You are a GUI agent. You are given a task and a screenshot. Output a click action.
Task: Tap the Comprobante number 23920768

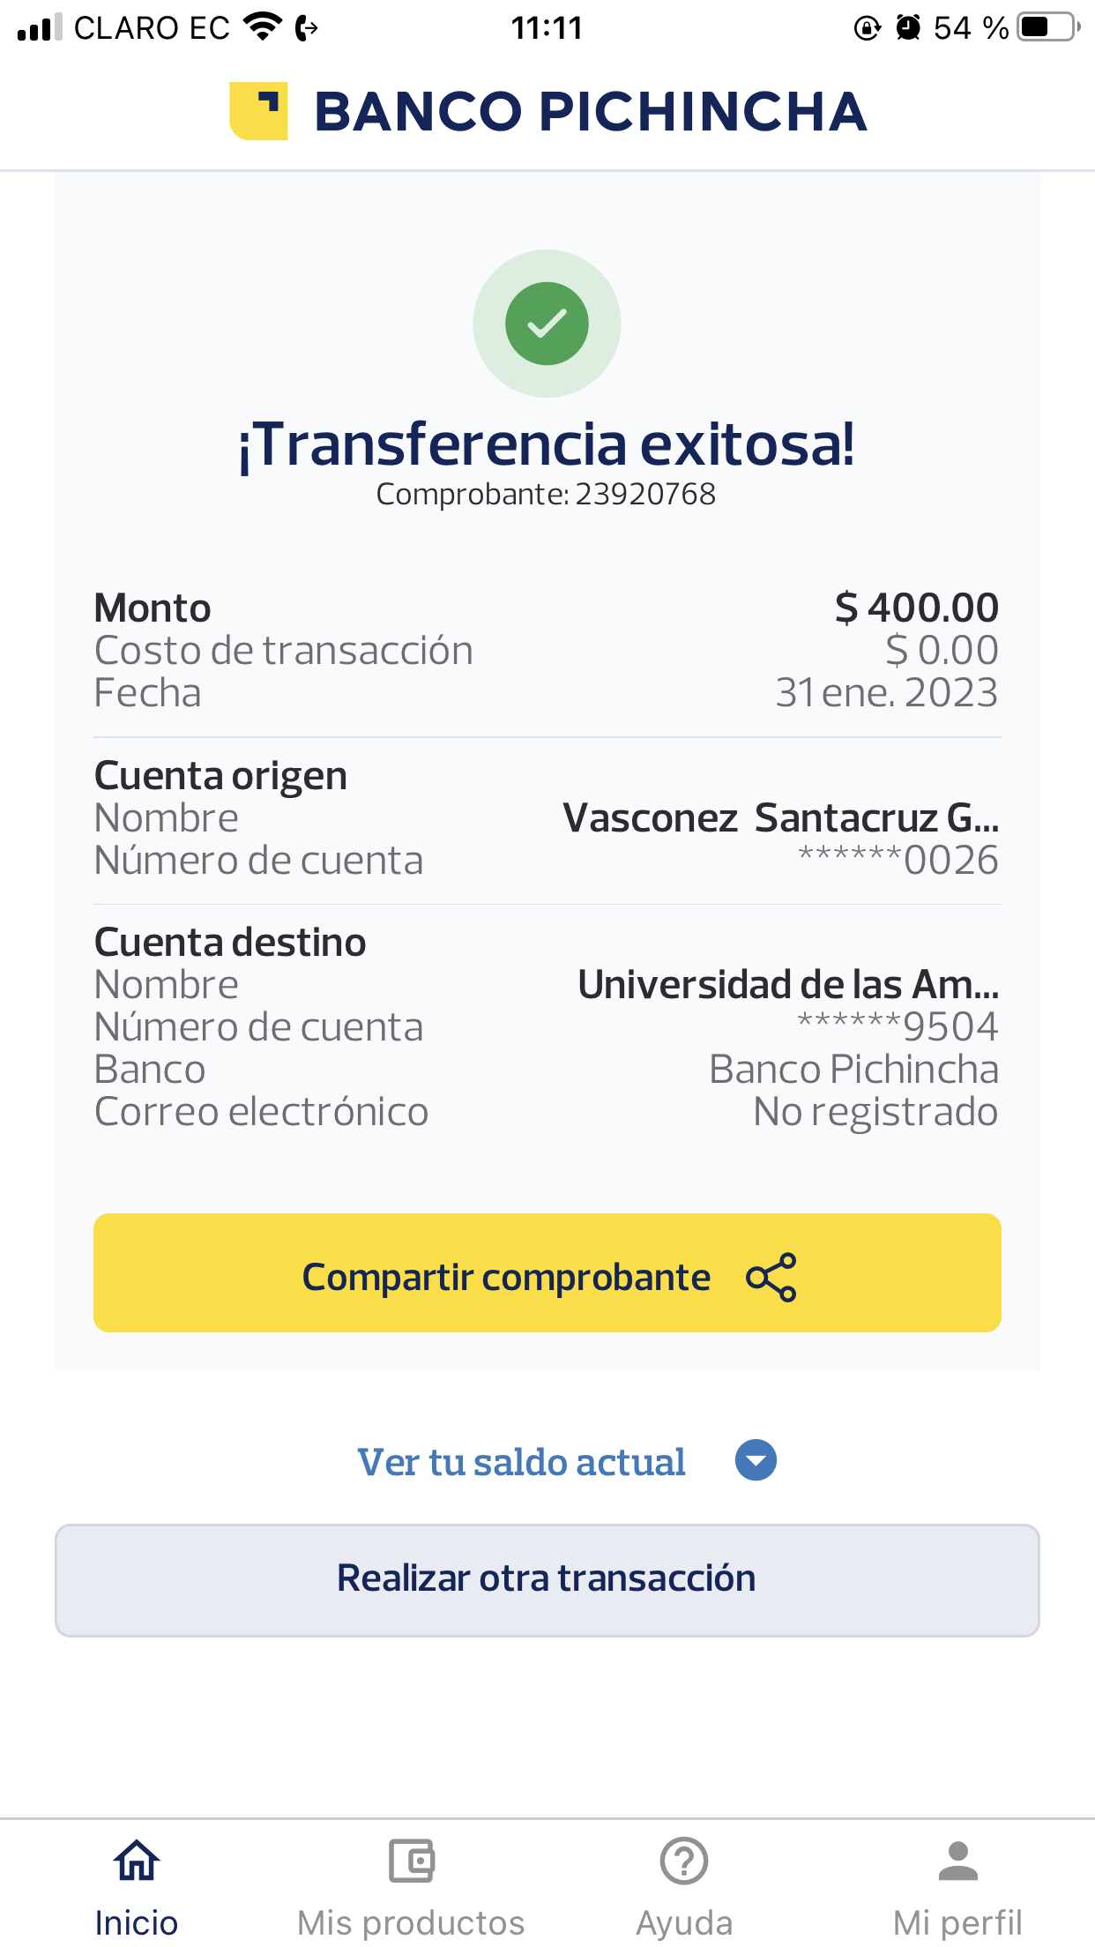click(x=644, y=495)
